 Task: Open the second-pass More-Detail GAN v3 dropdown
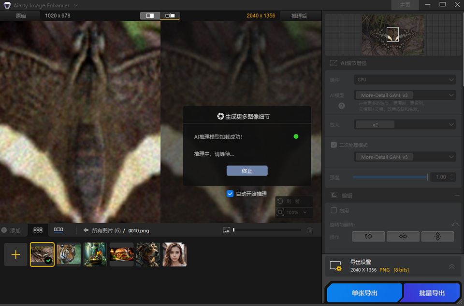(405, 157)
